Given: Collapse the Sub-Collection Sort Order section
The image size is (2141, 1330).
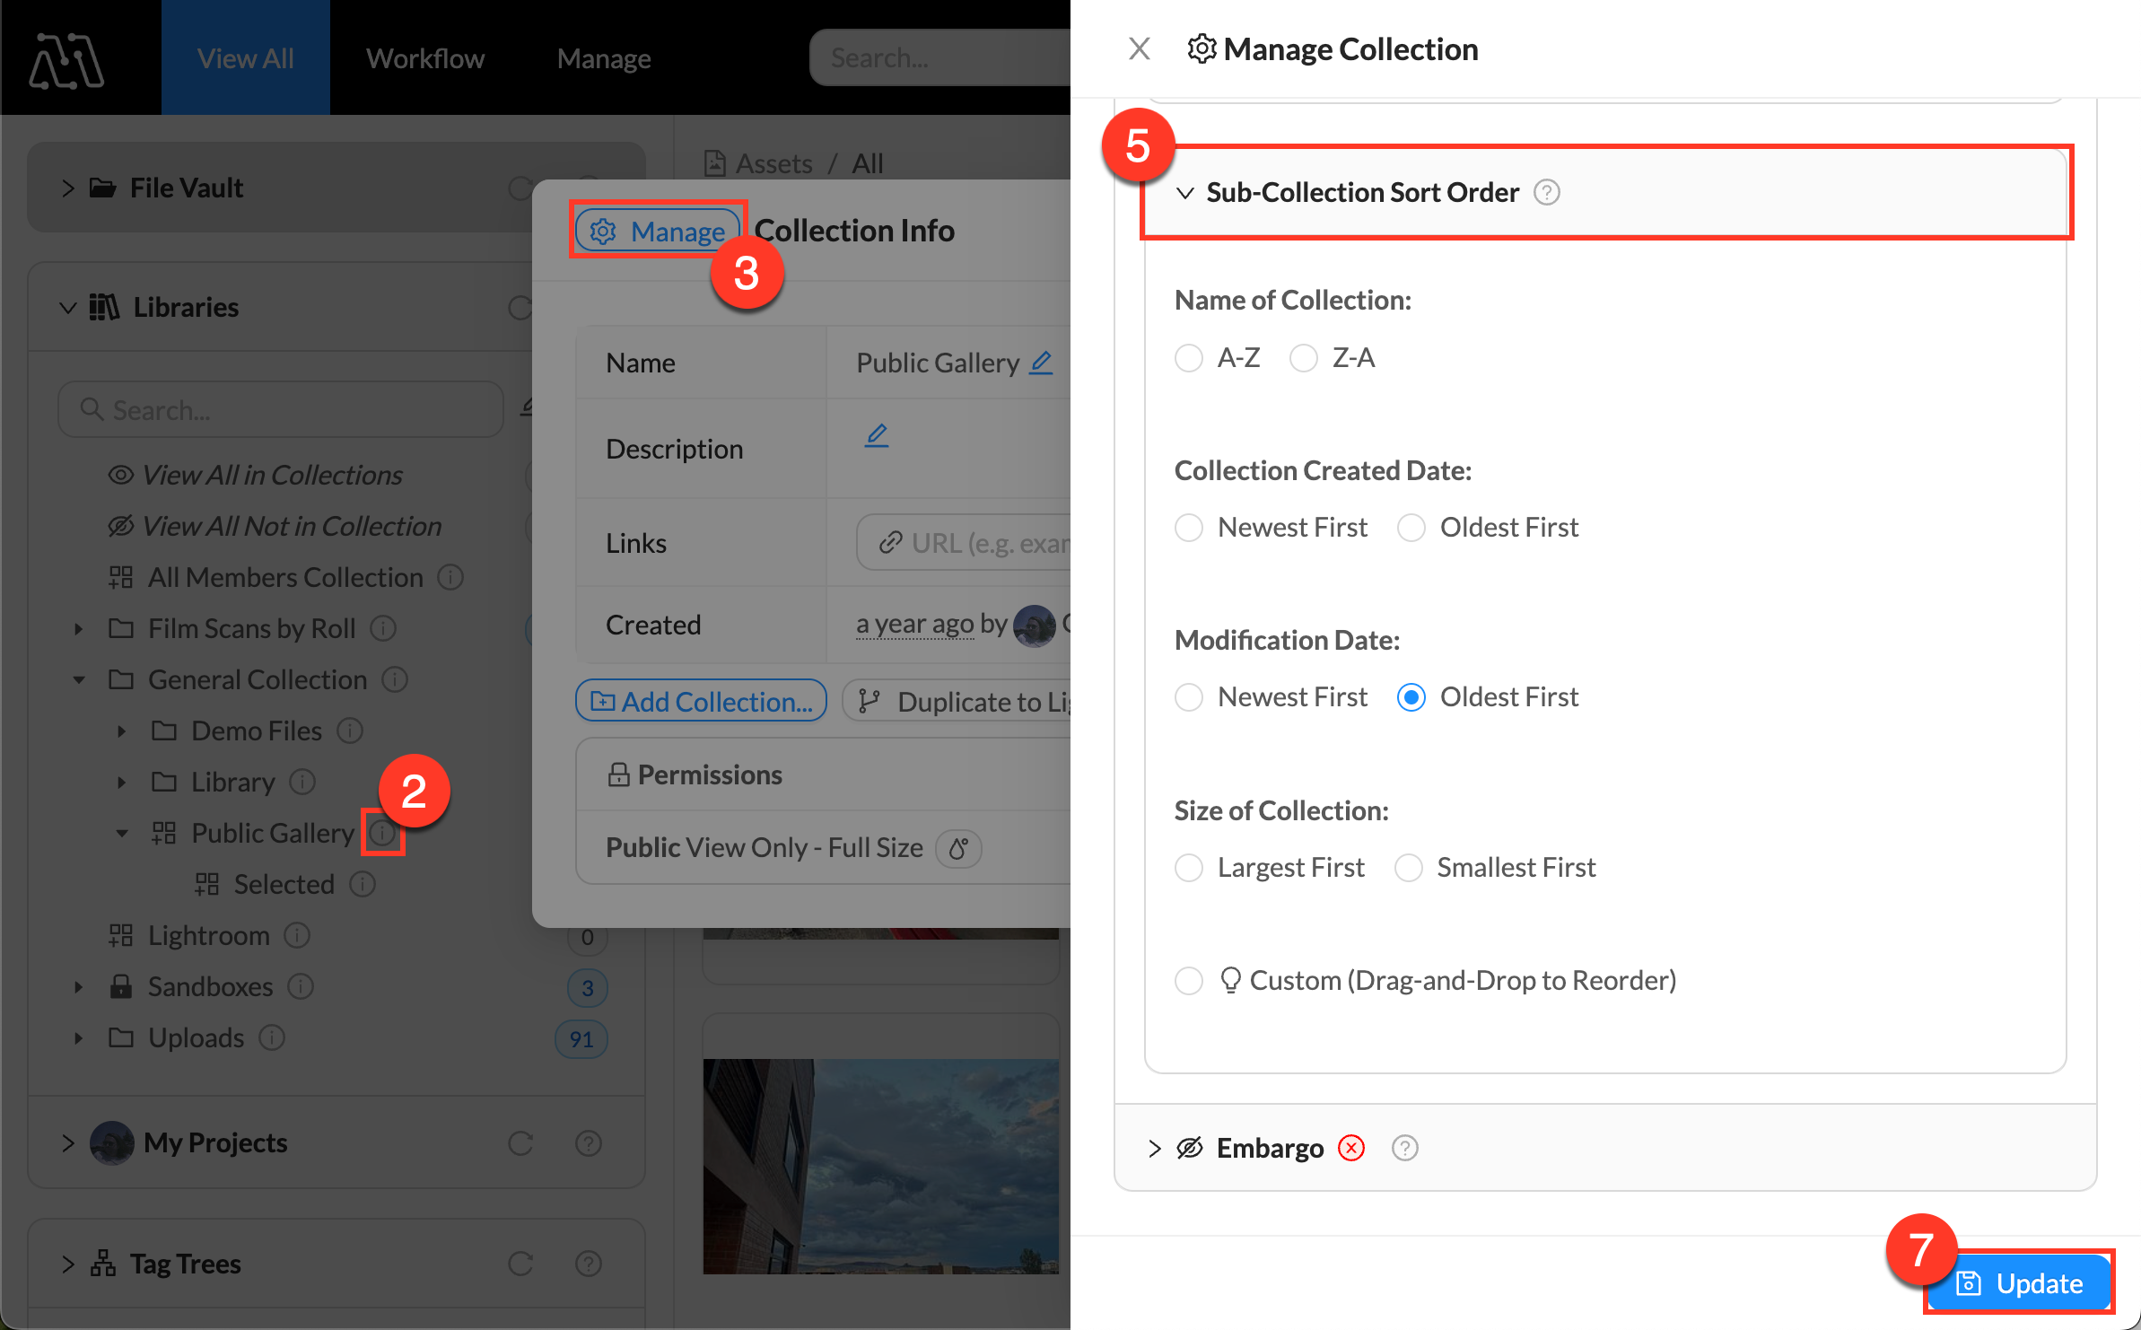Looking at the screenshot, I should click(x=1185, y=192).
